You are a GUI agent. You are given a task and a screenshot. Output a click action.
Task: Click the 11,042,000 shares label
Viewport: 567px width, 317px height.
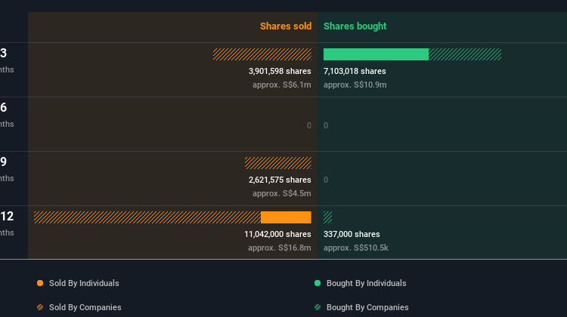click(x=277, y=234)
